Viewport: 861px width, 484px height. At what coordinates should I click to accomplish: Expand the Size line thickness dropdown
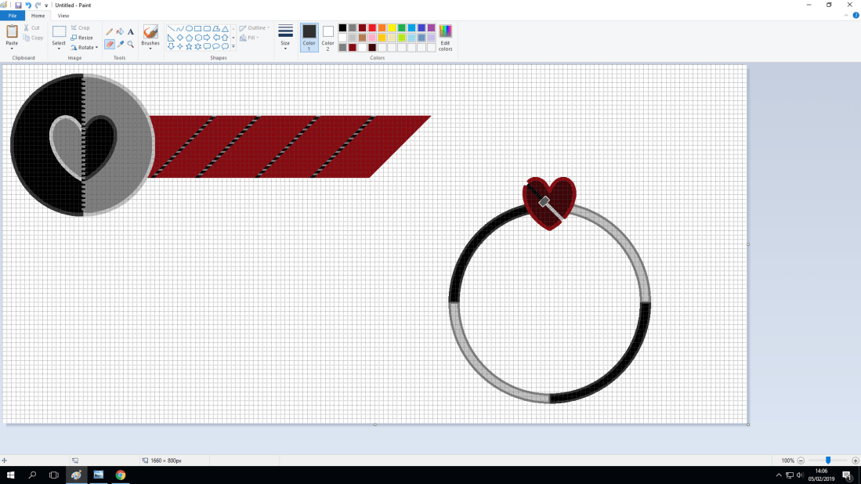pyautogui.click(x=285, y=37)
